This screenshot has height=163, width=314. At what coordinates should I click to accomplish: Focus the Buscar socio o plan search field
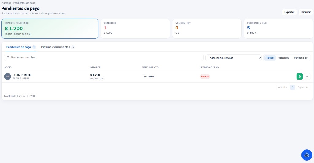pyautogui.click(x=104, y=57)
